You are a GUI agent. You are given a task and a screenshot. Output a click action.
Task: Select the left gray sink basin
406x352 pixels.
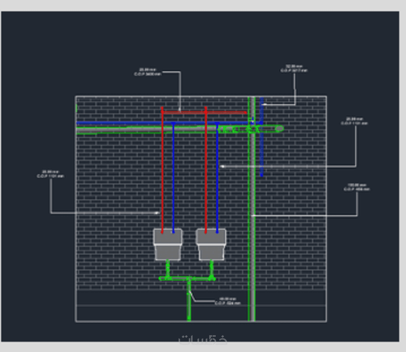coord(168,244)
